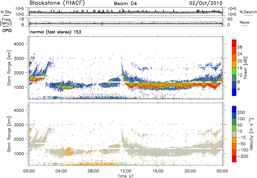Click the 12:00 time tick label
The width and height of the screenshot is (257, 178).
pos(126,171)
